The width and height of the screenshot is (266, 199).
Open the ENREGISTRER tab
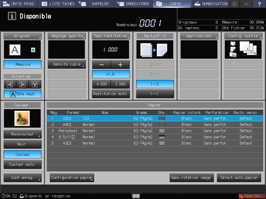click(134, 4)
